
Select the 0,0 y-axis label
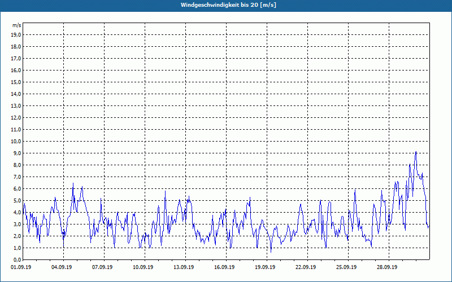pos(18,260)
